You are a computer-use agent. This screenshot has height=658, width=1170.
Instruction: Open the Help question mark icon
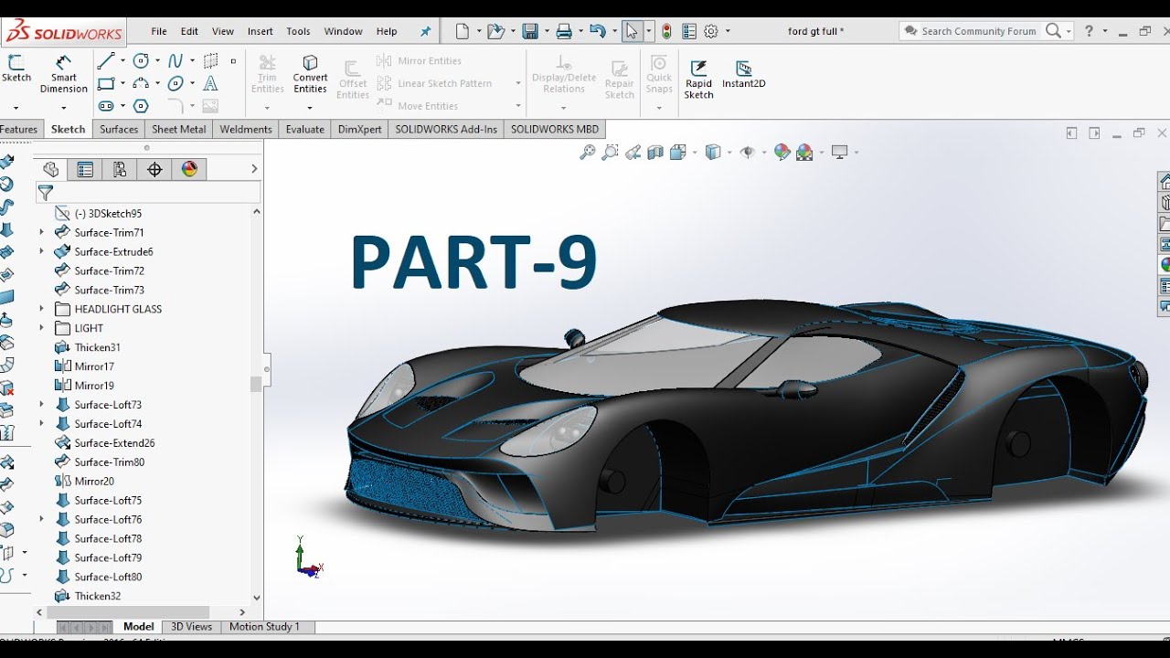click(1089, 31)
